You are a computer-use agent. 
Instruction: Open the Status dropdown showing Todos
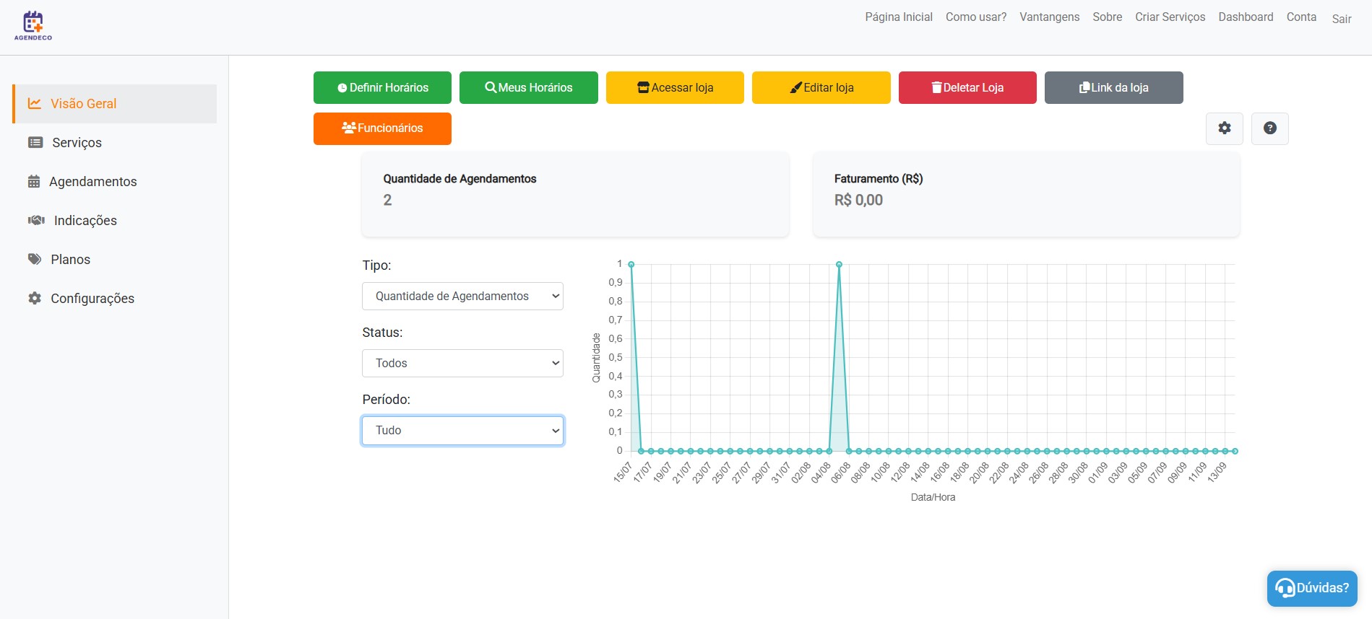coord(462,364)
